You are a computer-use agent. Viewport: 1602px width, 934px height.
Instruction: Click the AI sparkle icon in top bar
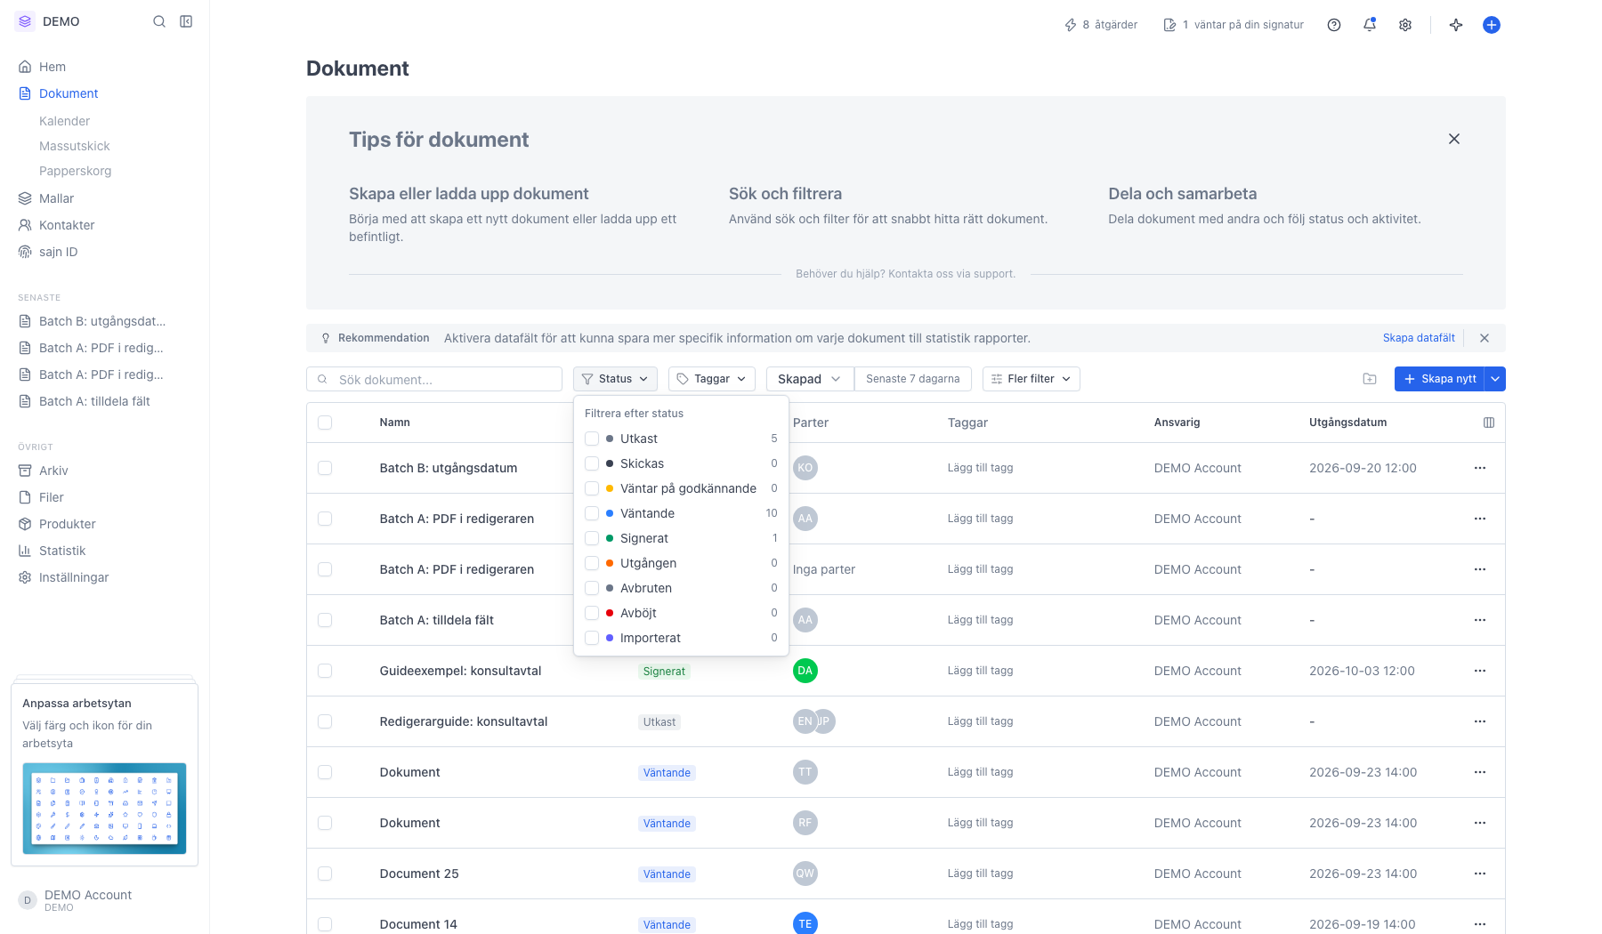click(1456, 25)
